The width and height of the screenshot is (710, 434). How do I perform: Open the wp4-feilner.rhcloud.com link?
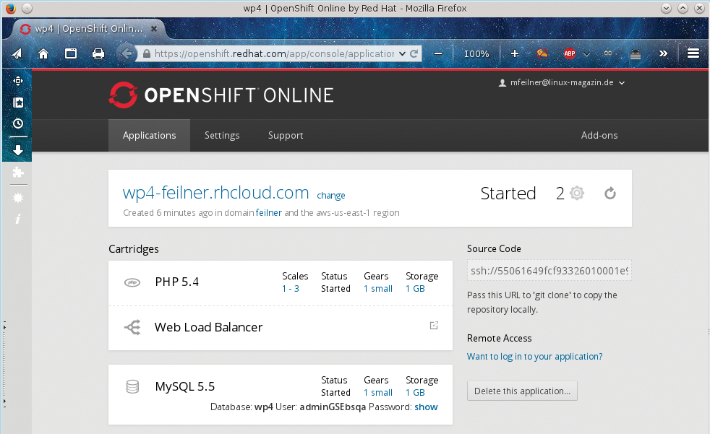coord(215,193)
